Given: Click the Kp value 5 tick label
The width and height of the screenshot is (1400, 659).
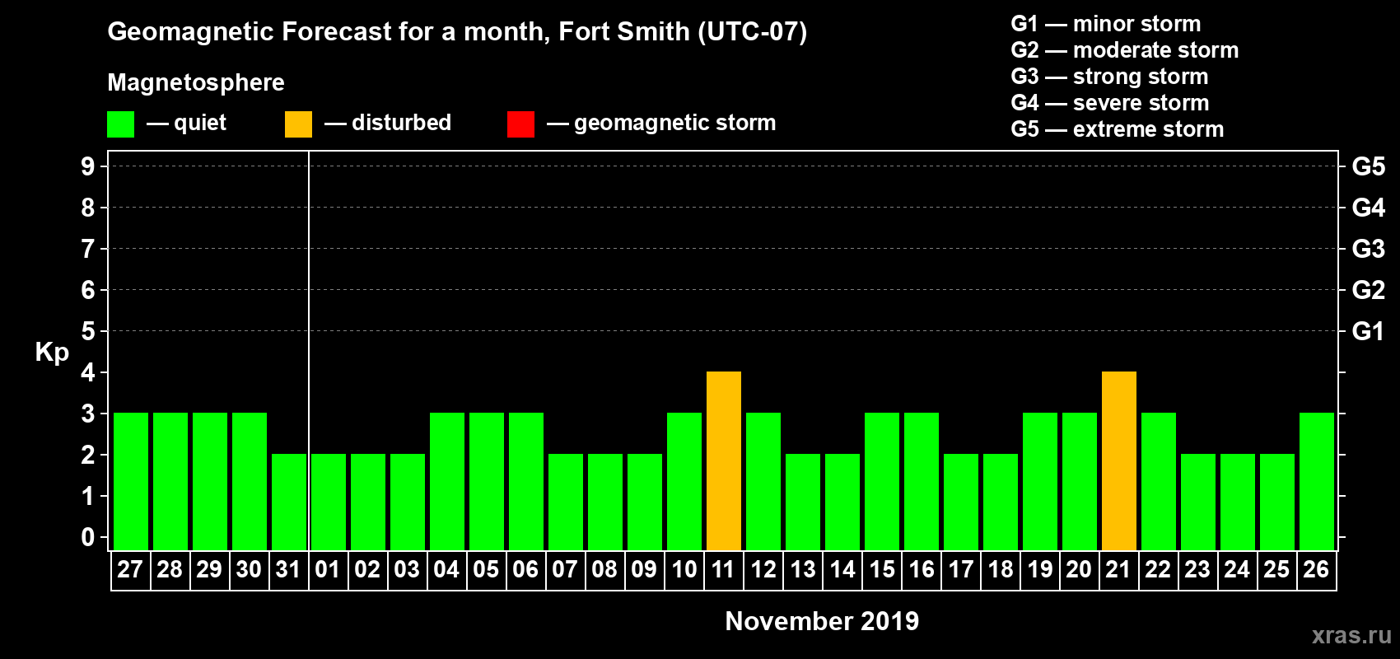Looking at the screenshot, I should point(88,331).
